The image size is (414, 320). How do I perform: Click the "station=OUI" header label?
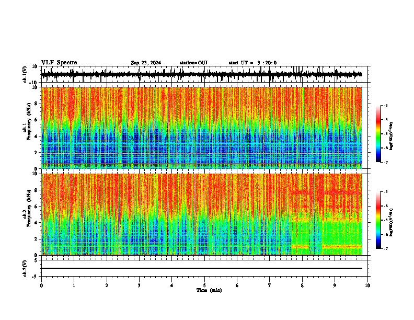click(x=193, y=63)
